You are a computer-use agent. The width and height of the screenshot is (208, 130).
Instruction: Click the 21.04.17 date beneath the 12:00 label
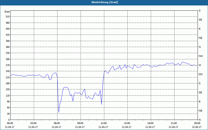point(103,127)
